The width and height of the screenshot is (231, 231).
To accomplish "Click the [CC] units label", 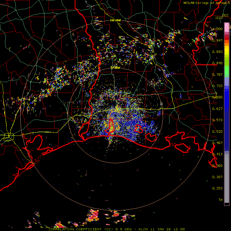I will pos(219,18).
